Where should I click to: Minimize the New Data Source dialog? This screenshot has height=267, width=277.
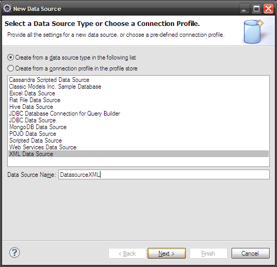click(244, 9)
